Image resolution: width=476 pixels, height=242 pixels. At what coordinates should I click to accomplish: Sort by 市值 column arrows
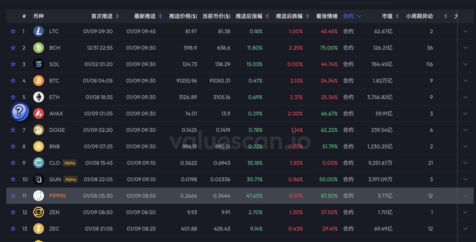coord(397,16)
